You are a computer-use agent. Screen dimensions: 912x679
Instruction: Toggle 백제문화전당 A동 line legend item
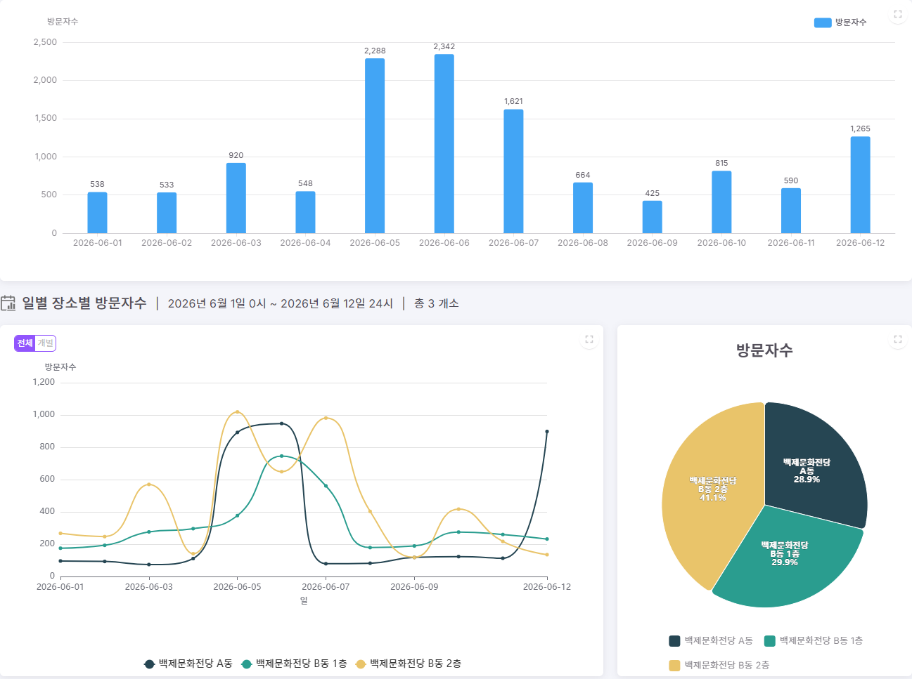[188, 664]
